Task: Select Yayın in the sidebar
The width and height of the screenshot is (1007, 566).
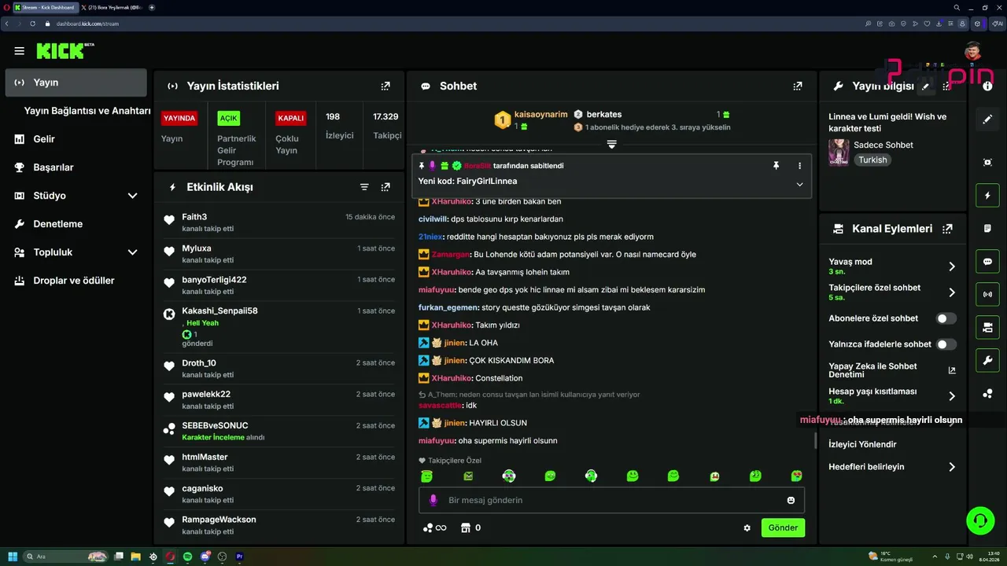Action: point(76,83)
